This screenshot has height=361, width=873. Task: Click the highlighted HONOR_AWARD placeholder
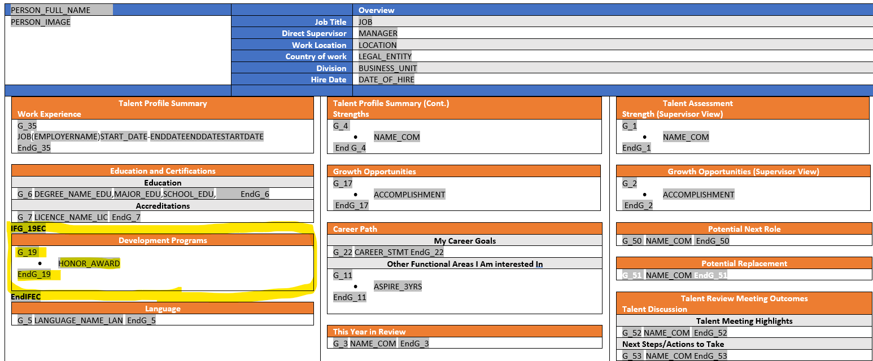[x=89, y=263]
